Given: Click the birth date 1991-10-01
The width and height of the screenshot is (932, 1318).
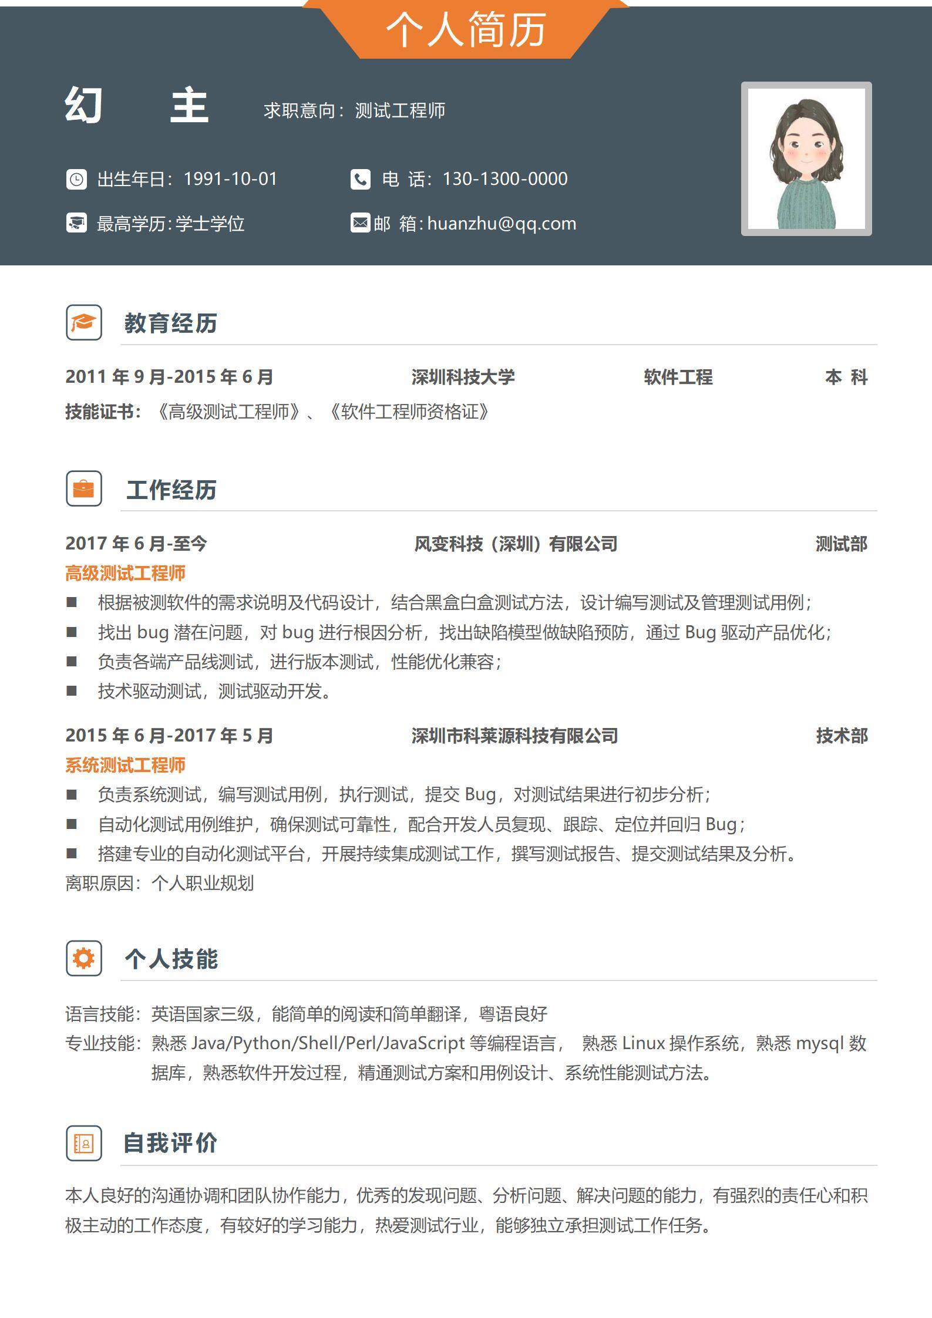Looking at the screenshot, I should pyautogui.click(x=230, y=179).
